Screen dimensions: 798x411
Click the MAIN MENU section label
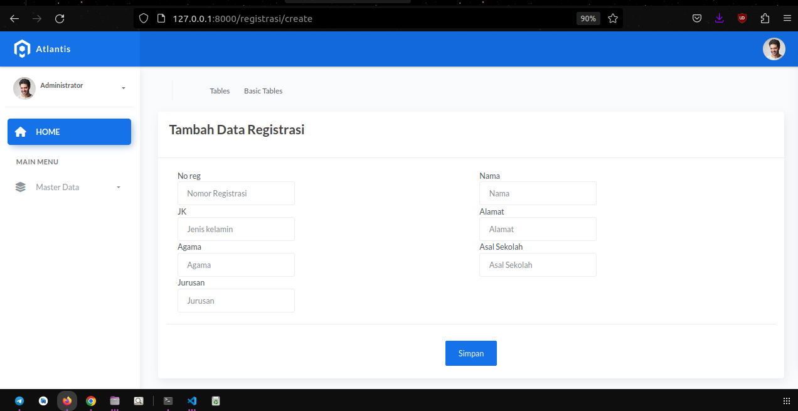tap(37, 162)
